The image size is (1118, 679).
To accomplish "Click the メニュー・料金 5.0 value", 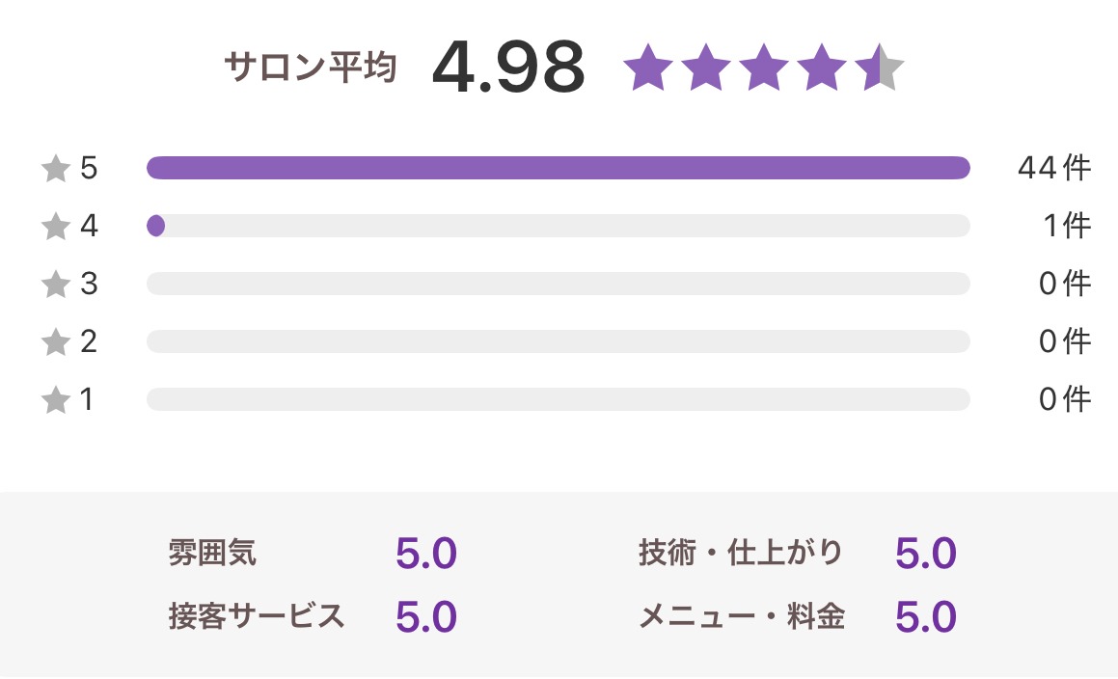I will pos(925,614).
